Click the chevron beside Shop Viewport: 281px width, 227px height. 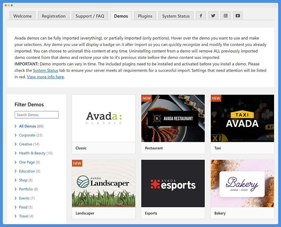point(15,180)
